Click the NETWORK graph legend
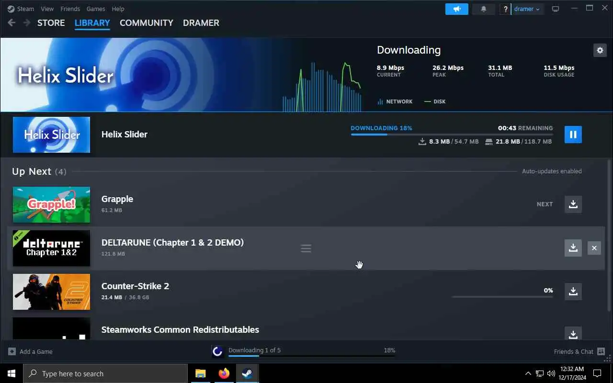This screenshot has width=613, height=383. click(395, 101)
